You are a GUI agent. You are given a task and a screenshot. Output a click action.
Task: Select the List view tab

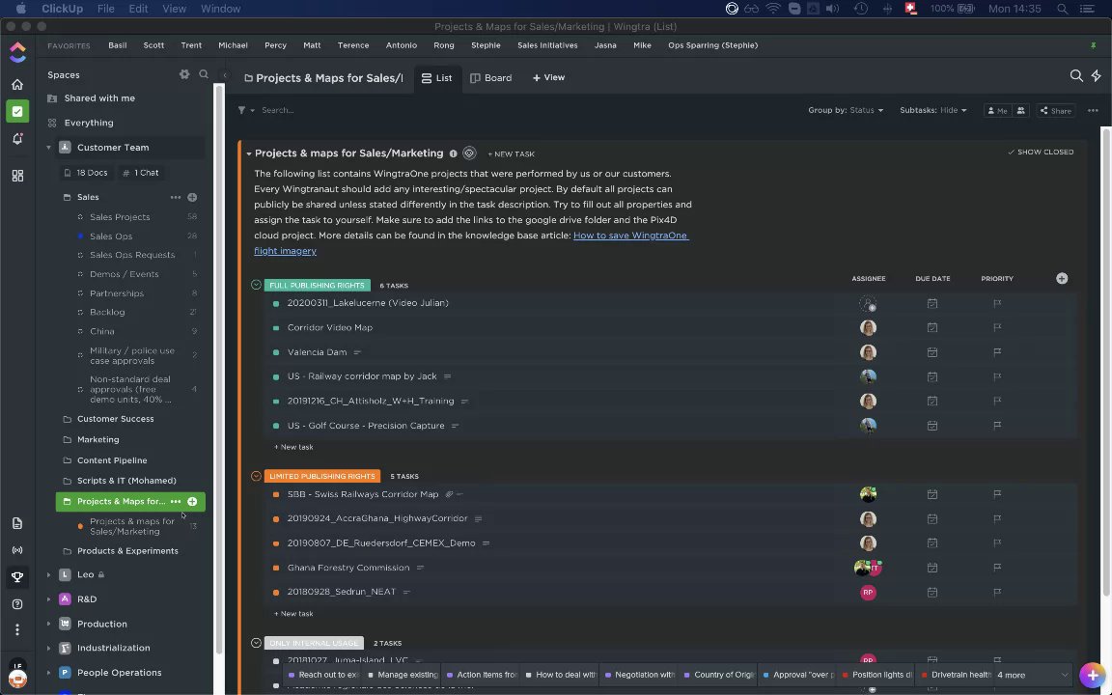point(437,78)
